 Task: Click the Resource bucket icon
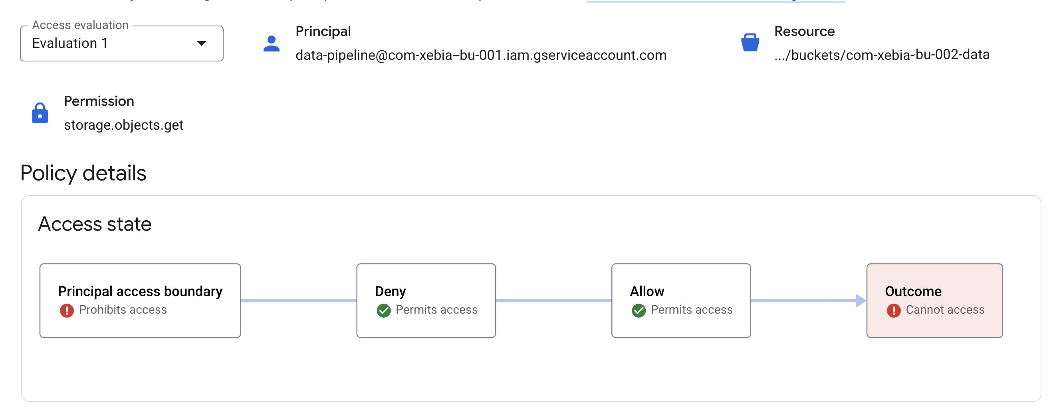[750, 42]
